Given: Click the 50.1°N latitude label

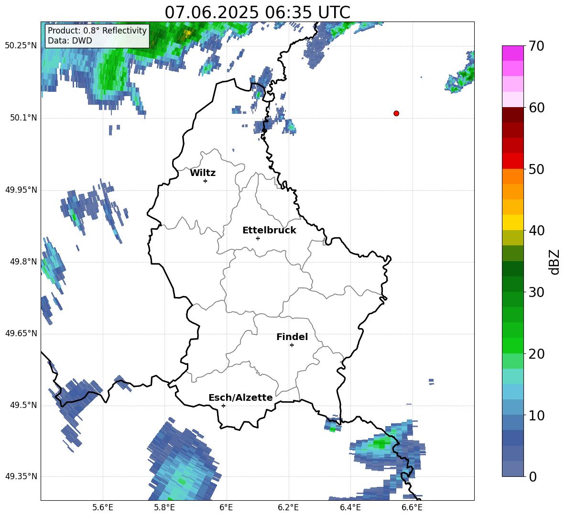Looking at the screenshot, I should (x=23, y=118).
